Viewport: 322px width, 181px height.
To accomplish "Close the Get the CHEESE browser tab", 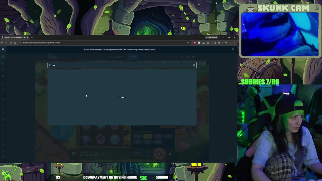I will (x=27, y=37).
